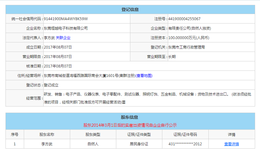Click the 股东信息 section header
Image resolution: width=260 pixels, height=152 pixels.
pos(130,117)
